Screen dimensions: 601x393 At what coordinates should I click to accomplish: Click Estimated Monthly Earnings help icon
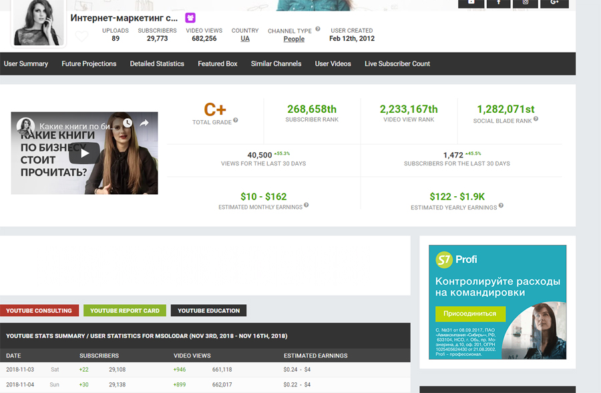tap(307, 206)
